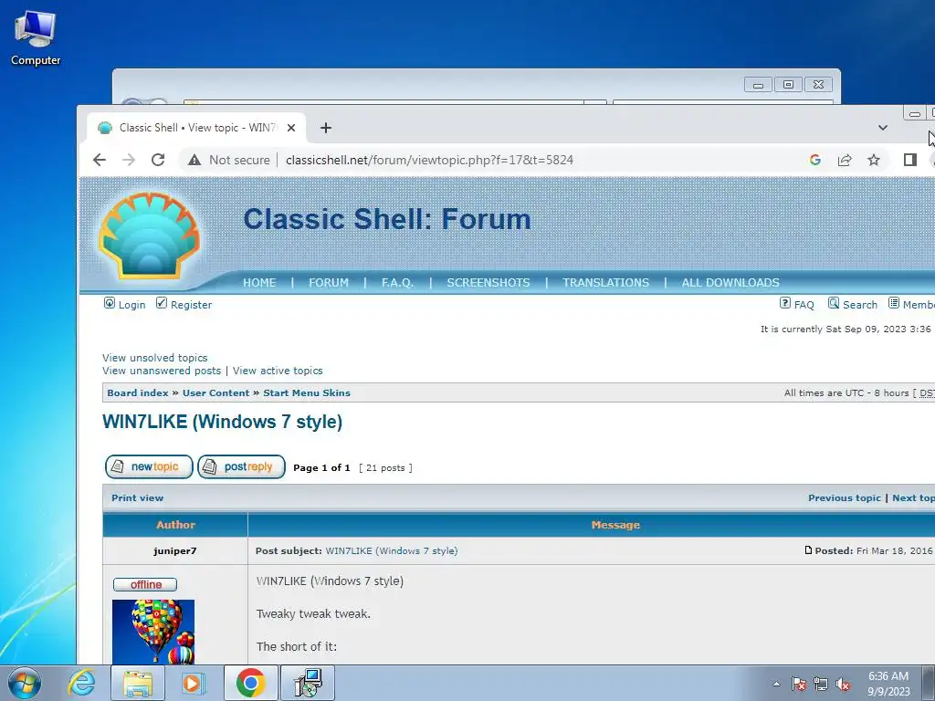Click the Login icon beside Login

(x=110, y=303)
